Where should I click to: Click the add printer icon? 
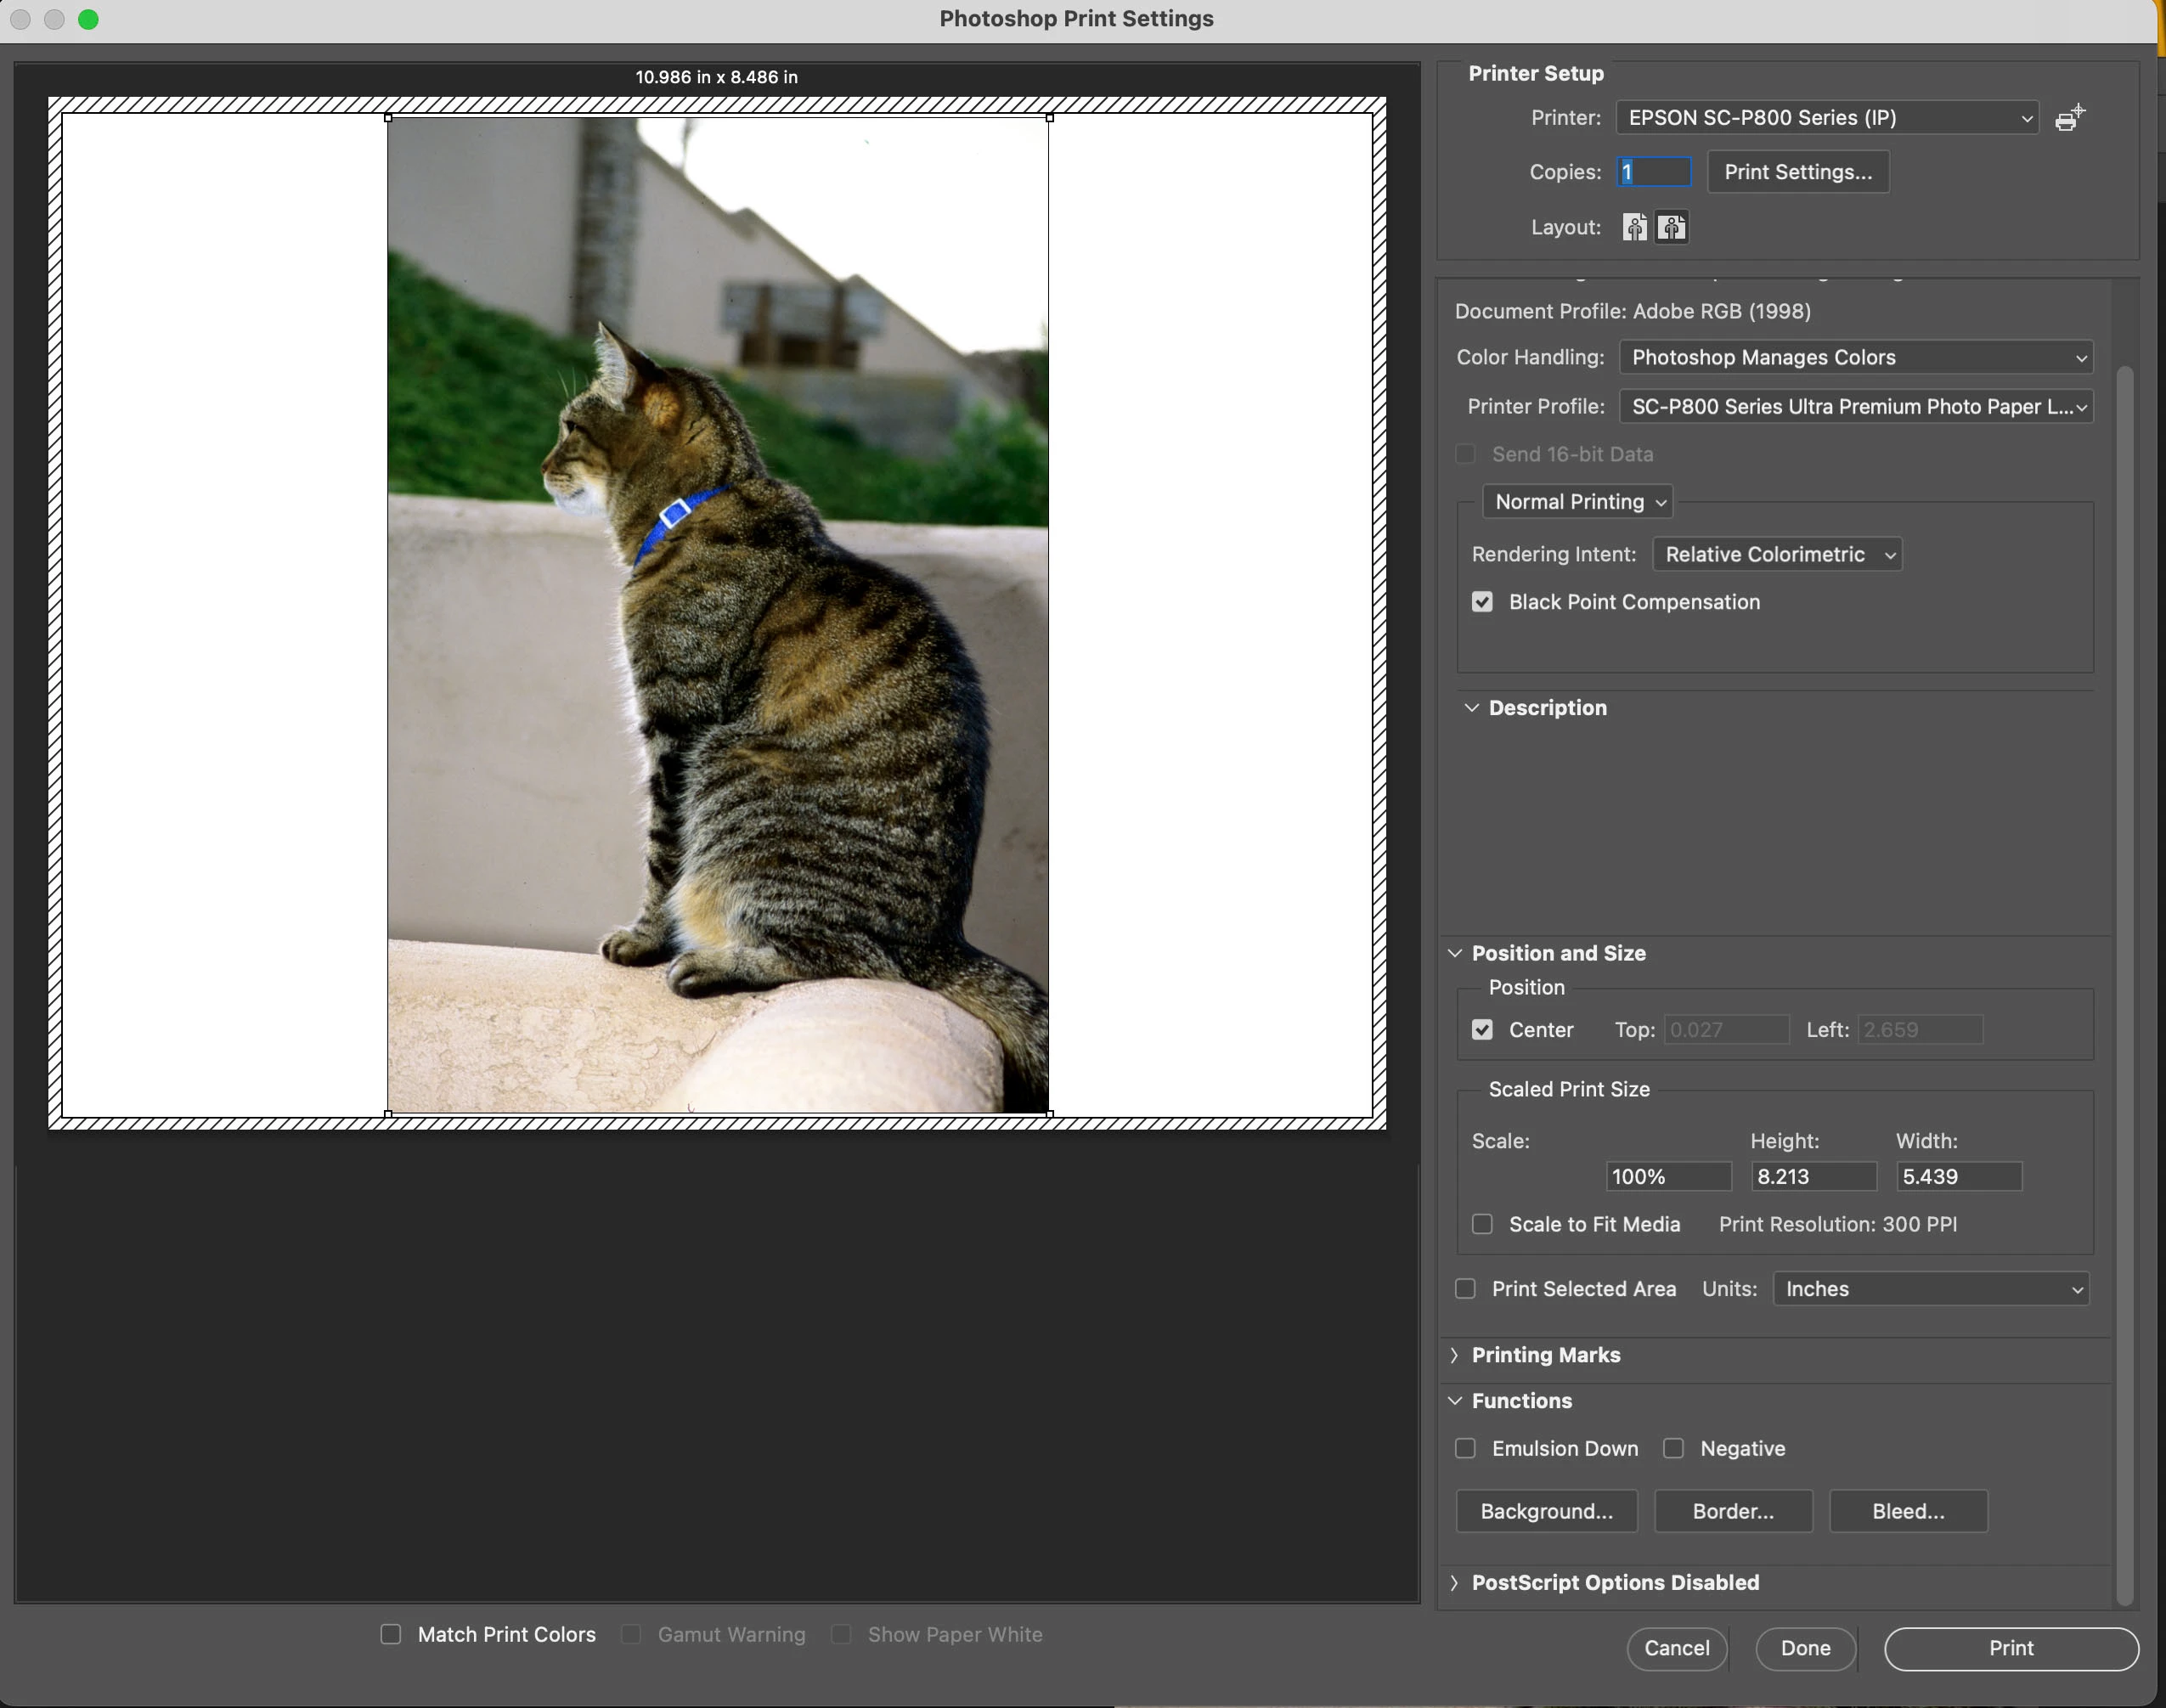[x=2069, y=118]
